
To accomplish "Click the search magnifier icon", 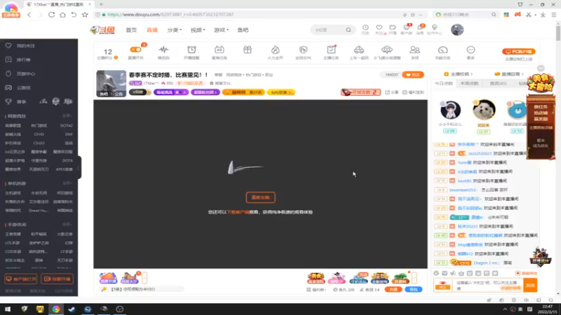I will (x=349, y=30).
